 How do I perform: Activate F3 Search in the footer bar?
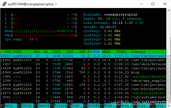pos(42,105)
